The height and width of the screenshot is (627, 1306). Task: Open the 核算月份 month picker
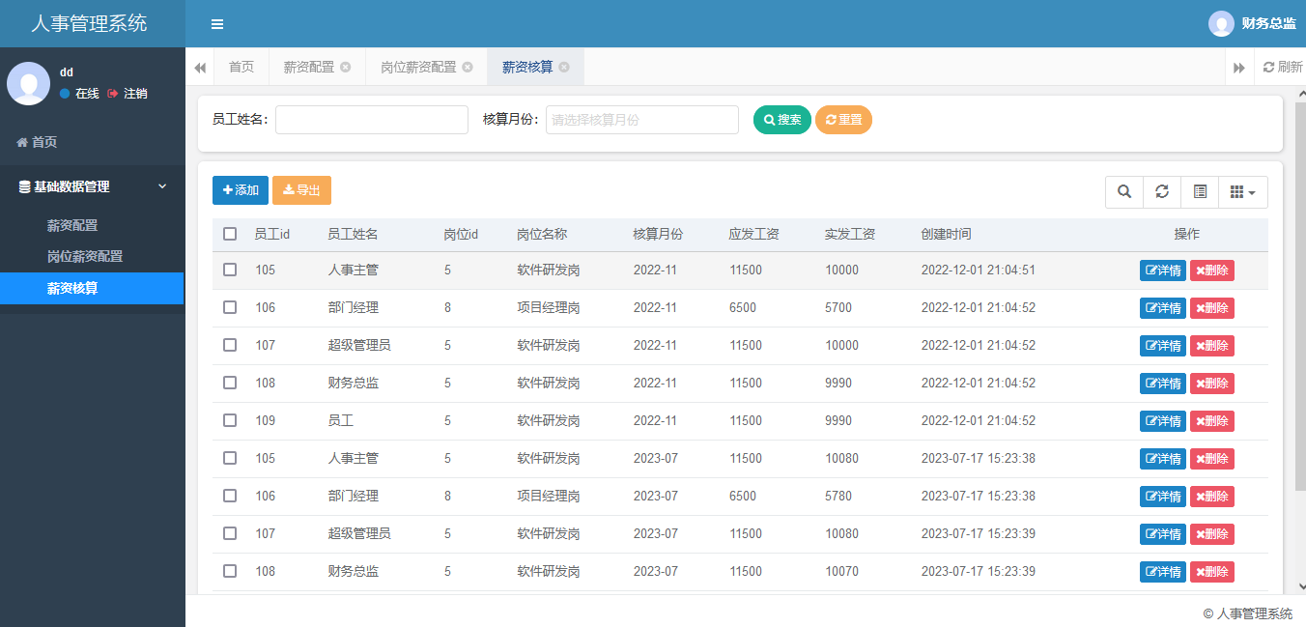pos(641,120)
